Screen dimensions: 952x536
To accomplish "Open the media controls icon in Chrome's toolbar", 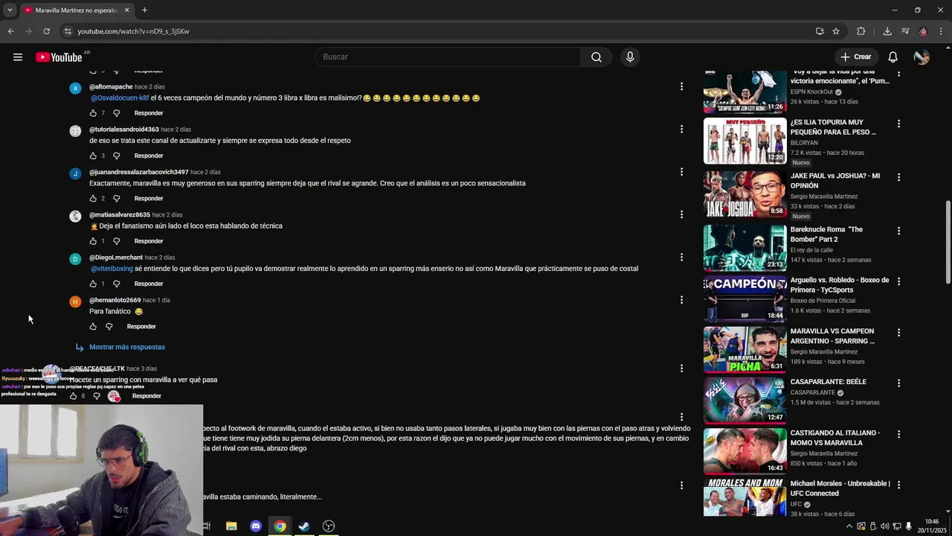I will click(905, 31).
